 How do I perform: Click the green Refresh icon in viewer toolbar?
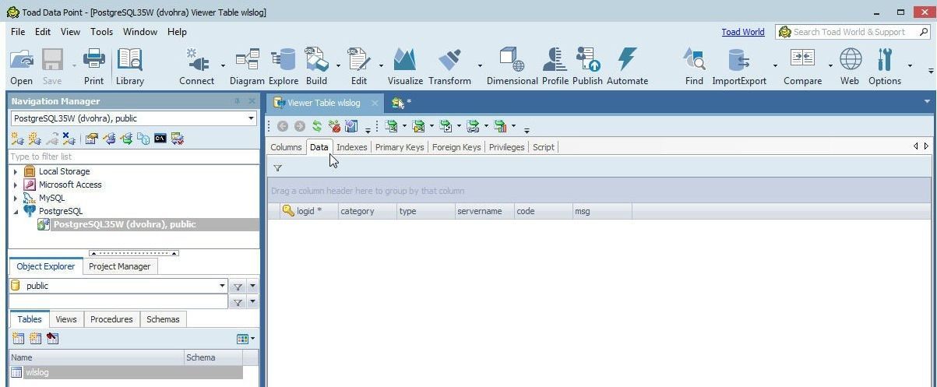[x=317, y=126]
